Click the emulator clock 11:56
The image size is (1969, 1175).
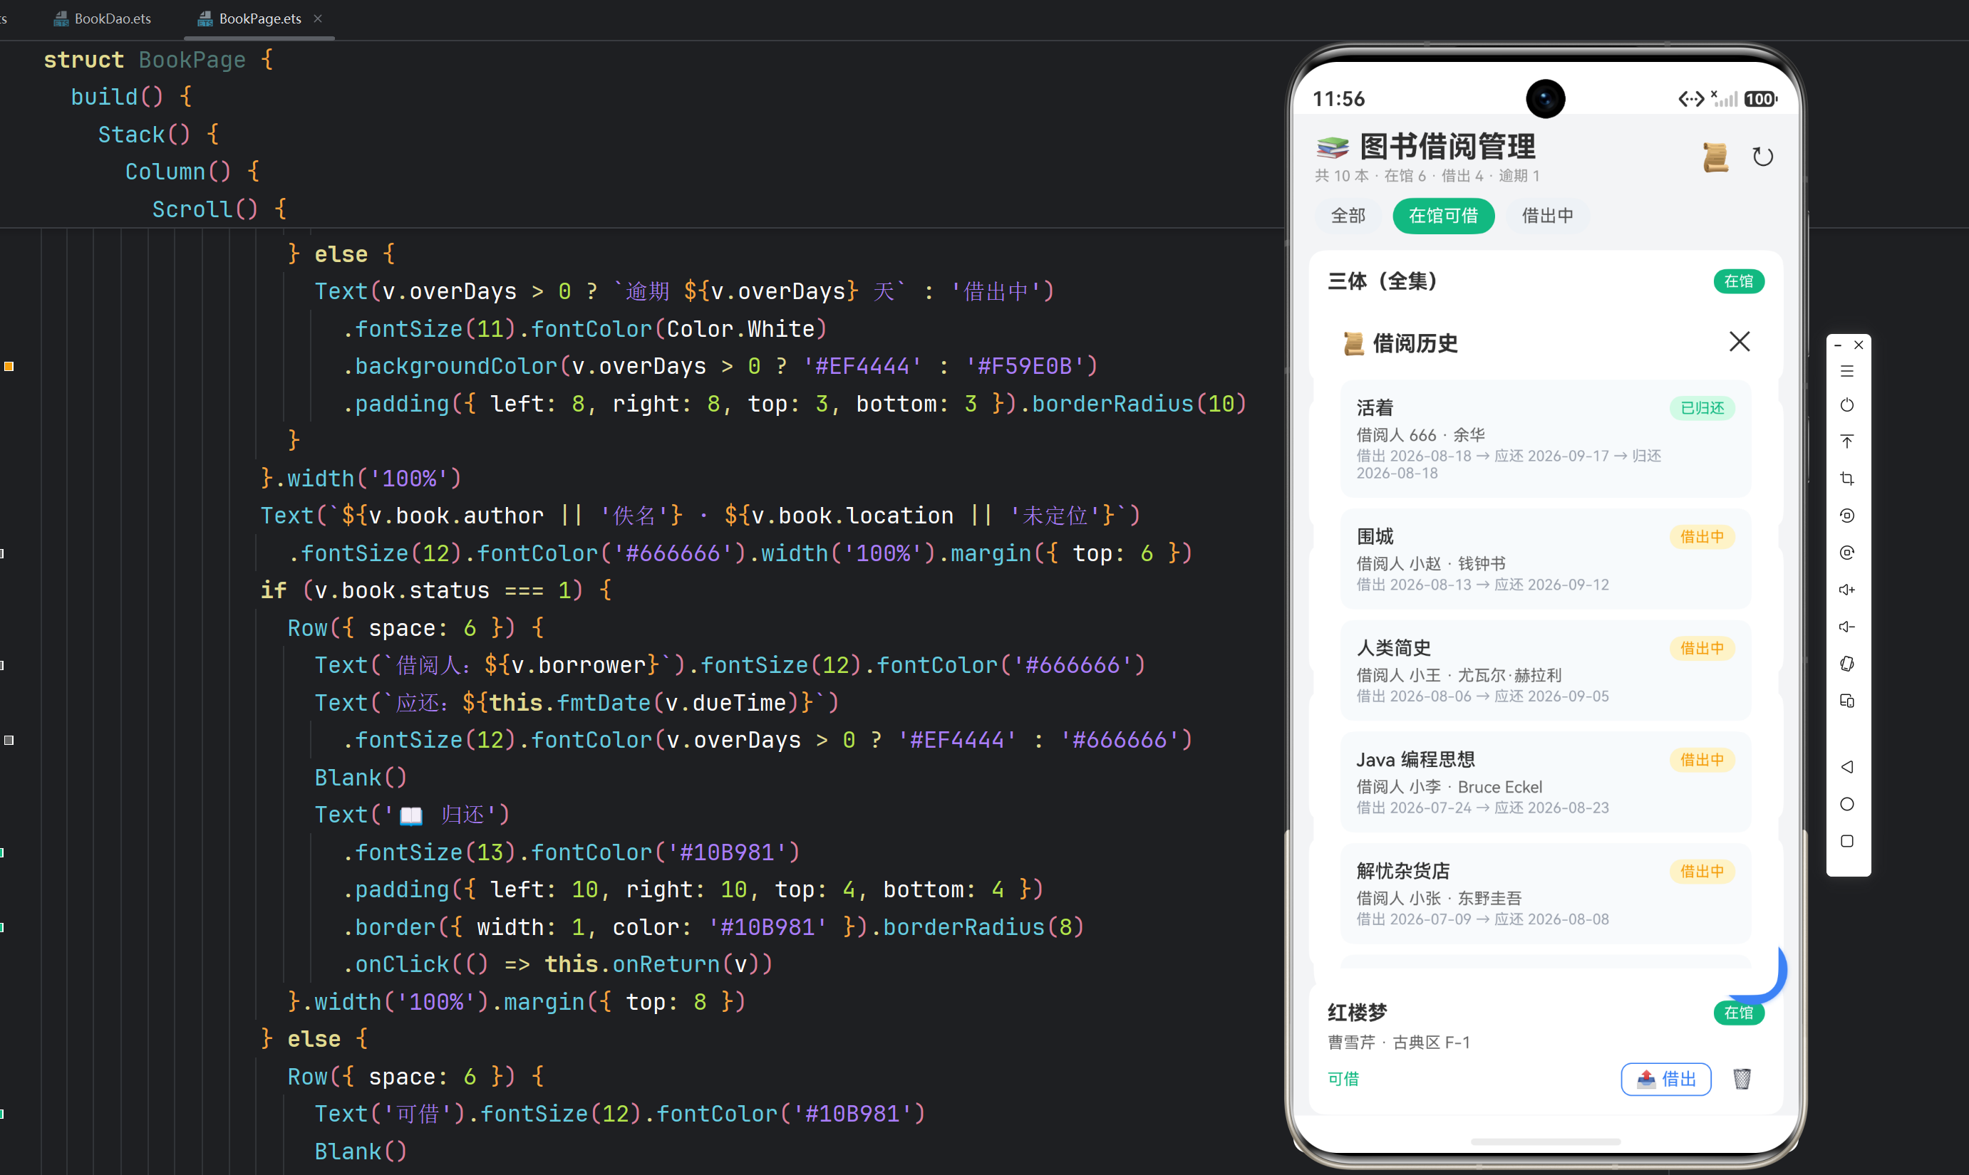(x=1338, y=99)
